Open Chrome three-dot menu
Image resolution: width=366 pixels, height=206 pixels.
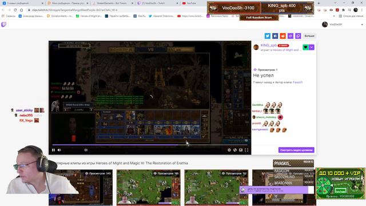click(362, 10)
